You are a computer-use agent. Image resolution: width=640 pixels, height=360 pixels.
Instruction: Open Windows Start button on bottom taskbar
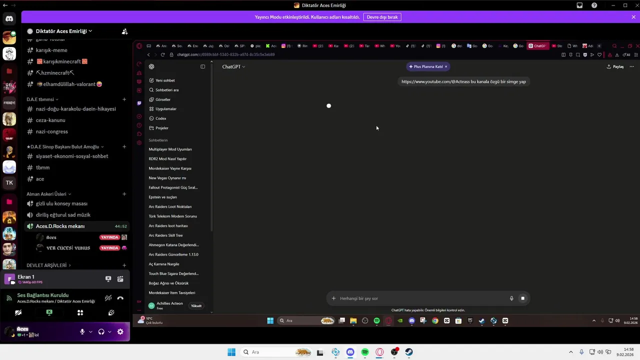pos(231,352)
